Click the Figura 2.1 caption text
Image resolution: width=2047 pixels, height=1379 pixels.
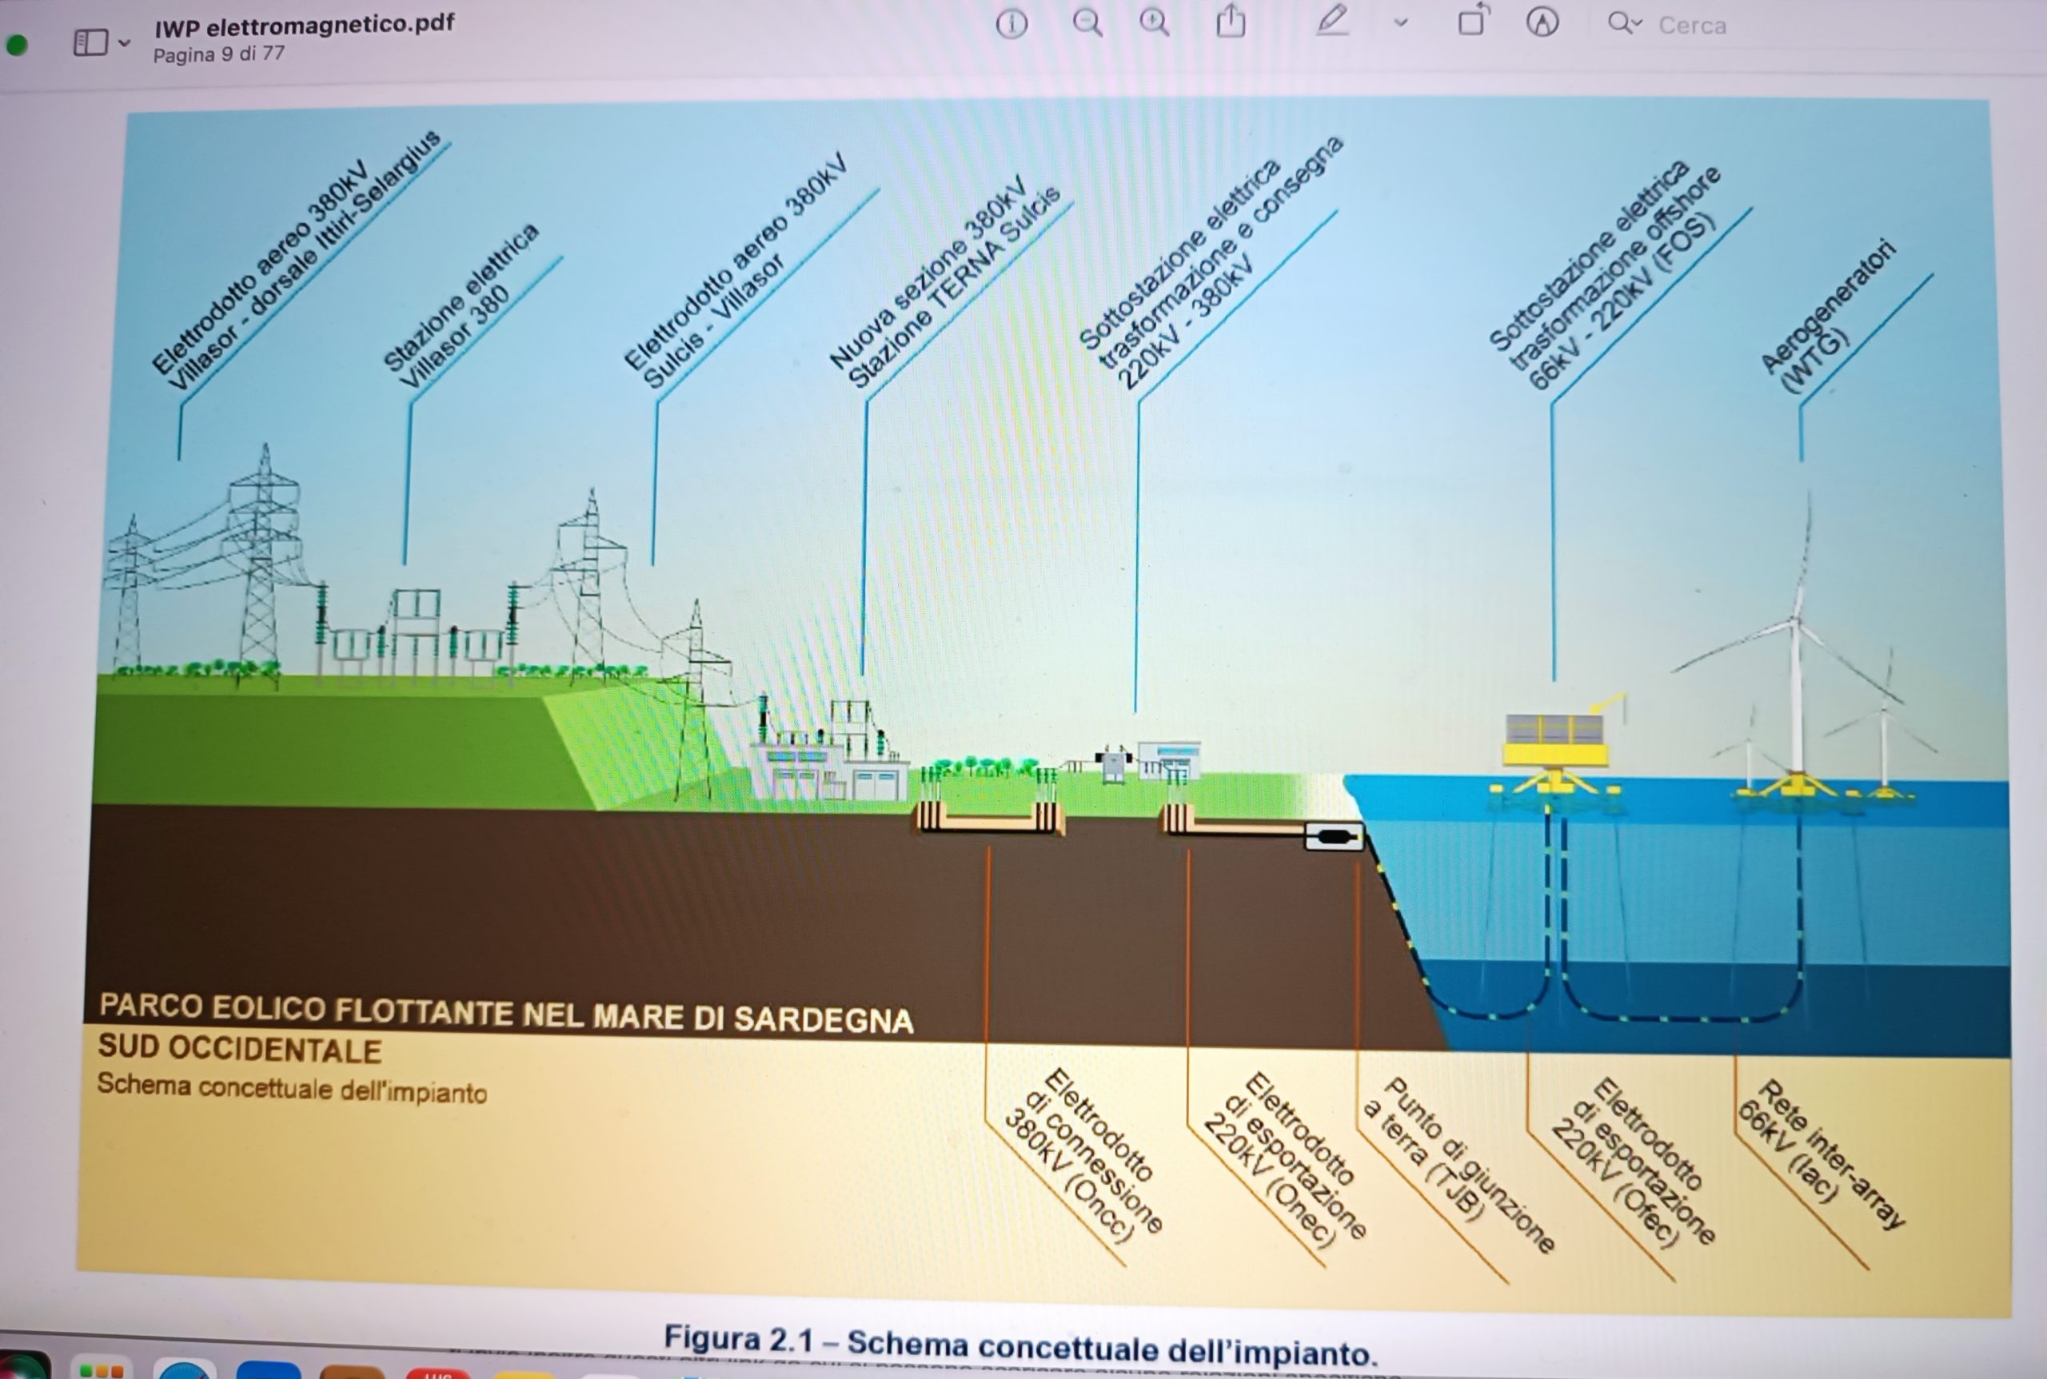[1020, 1345]
